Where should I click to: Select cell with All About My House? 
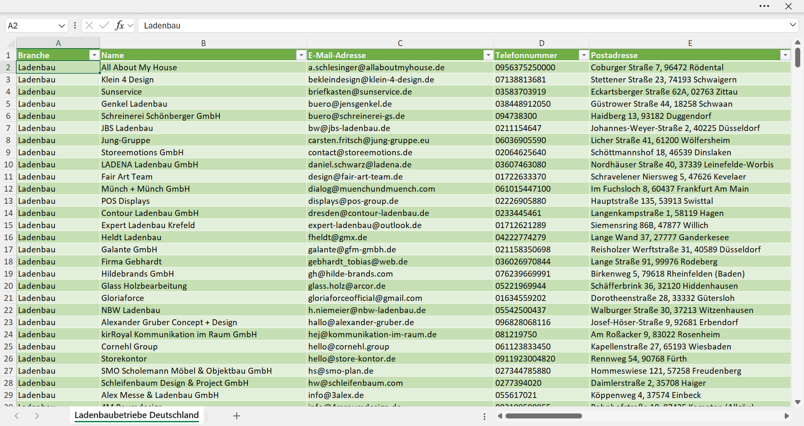203,67
